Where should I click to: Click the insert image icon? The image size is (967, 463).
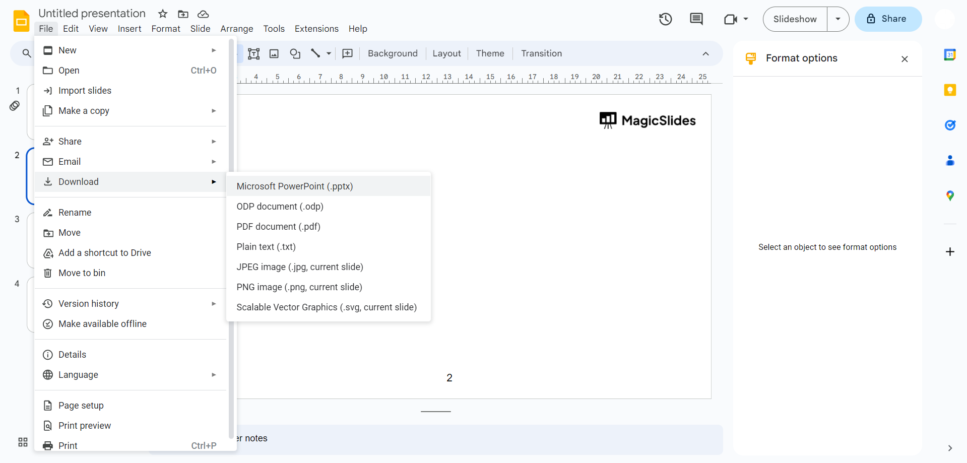[274, 53]
